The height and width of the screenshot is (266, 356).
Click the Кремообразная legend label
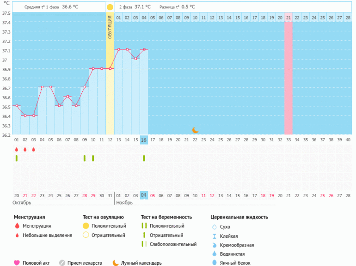[237, 245]
